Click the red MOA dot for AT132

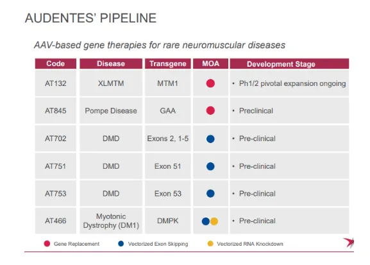point(210,83)
